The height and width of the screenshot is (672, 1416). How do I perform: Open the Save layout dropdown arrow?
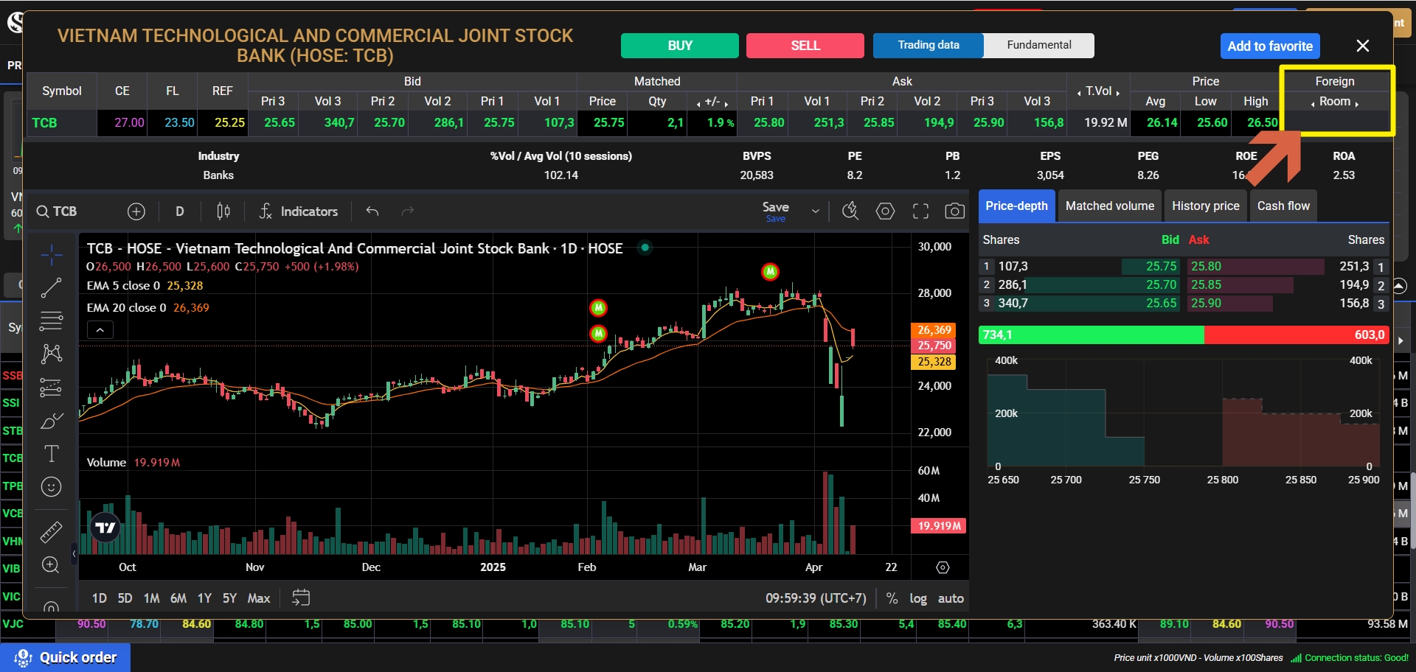(x=815, y=211)
